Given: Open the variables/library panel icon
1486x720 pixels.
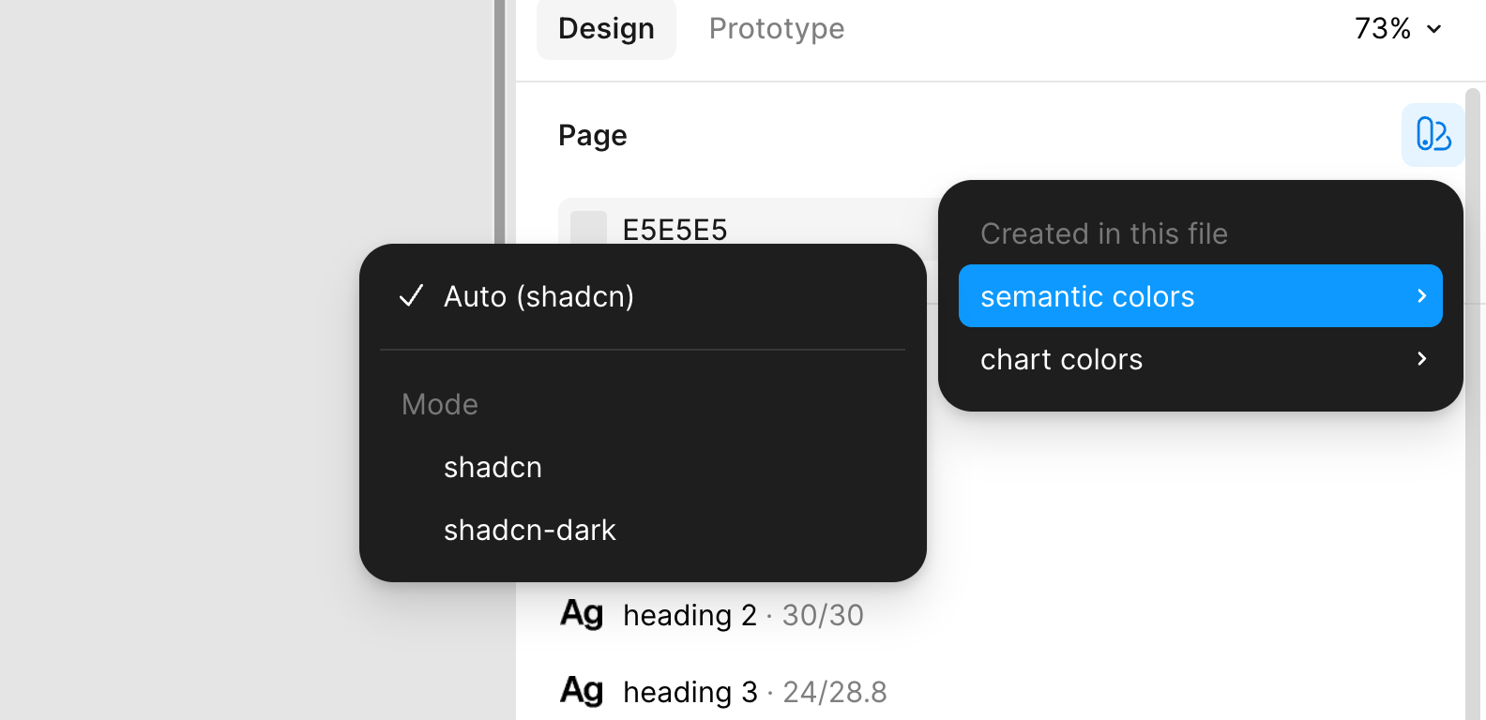Looking at the screenshot, I should pyautogui.click(x=1433, y=135).
